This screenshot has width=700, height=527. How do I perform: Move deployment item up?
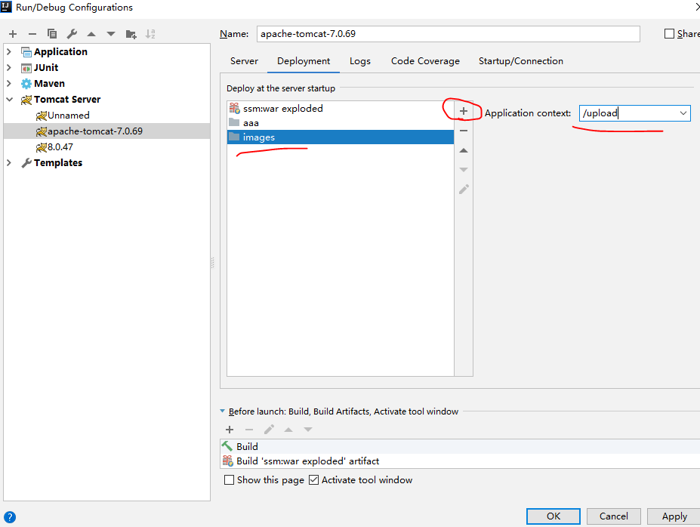click(464, 150)
